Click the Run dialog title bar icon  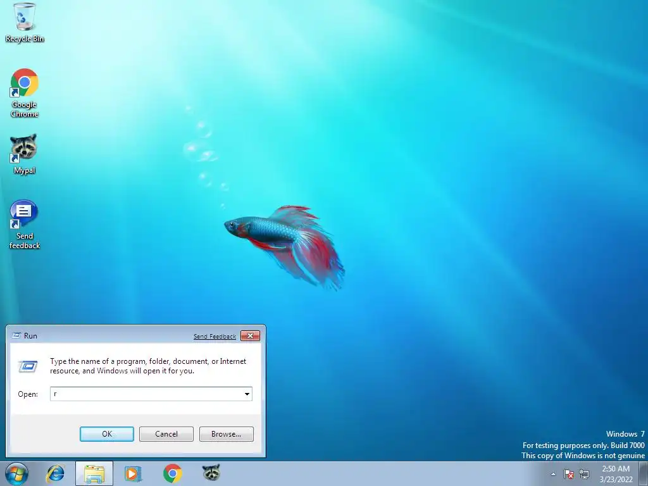click(16, 335)
